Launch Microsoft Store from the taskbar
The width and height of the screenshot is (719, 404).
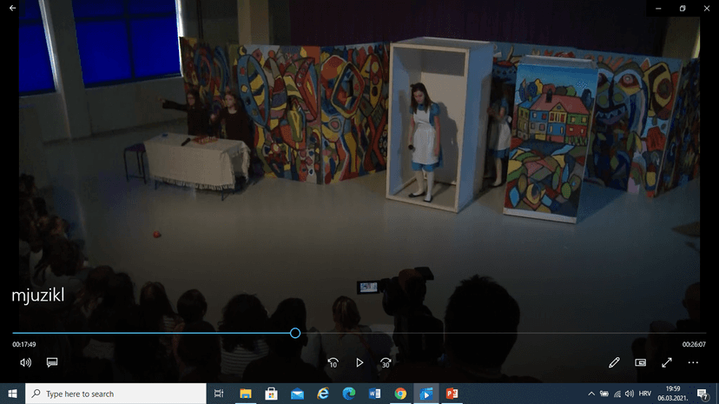271,394
